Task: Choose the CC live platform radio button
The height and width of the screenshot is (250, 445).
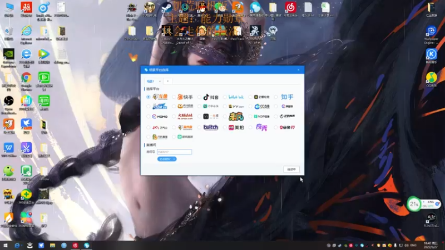Action: (250, 107)
